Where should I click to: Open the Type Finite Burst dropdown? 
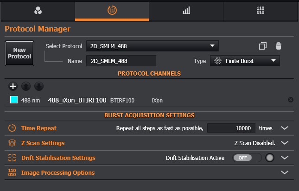tap(245, 61)
